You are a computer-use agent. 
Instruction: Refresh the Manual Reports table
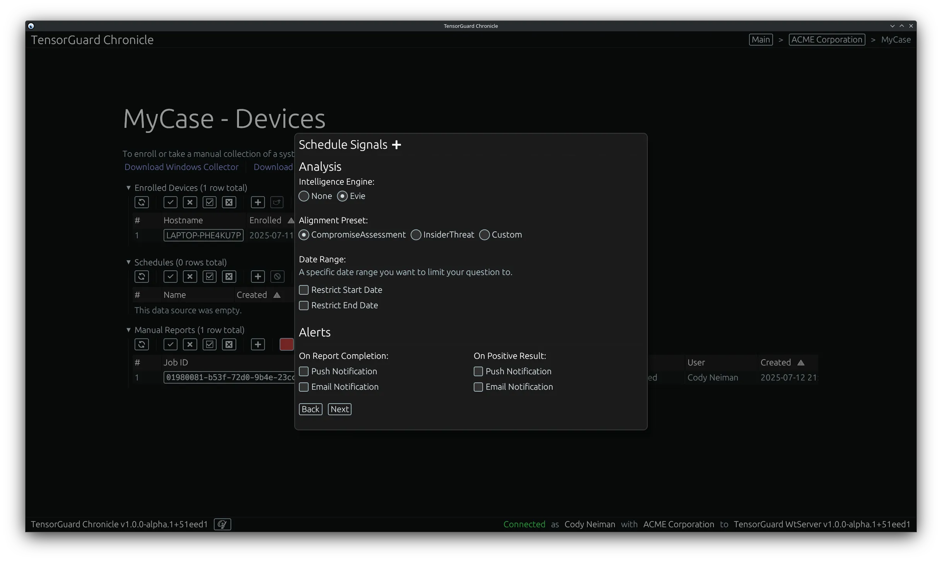142,344
